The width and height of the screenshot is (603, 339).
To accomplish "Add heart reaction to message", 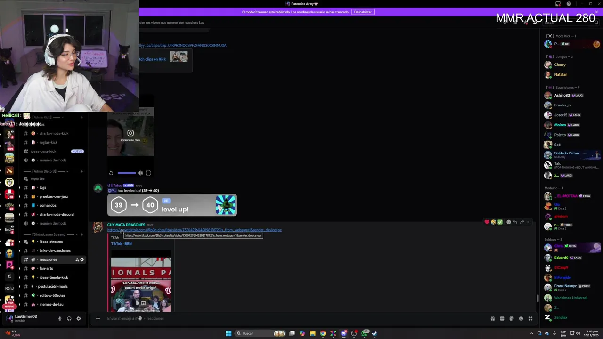I will point(487,222).
